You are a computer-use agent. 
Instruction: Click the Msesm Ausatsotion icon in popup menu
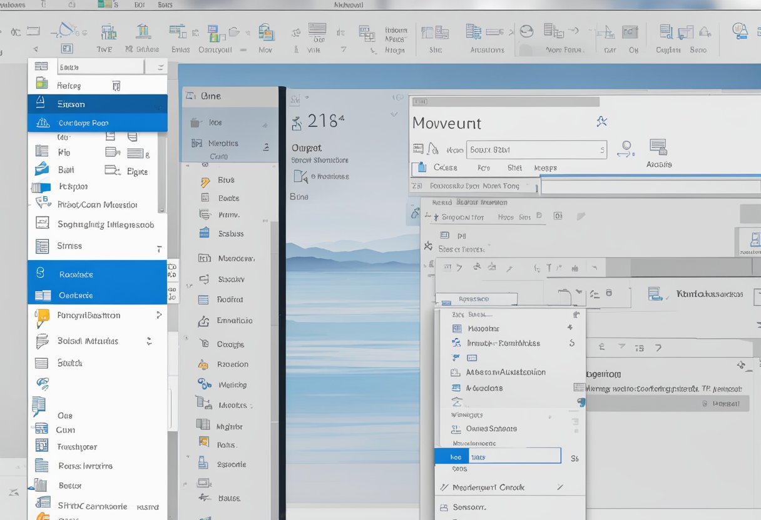click(456, 372)
